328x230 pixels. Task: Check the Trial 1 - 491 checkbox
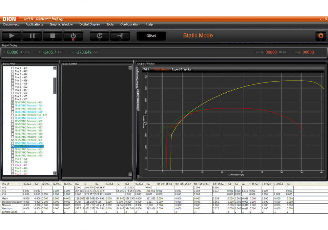[12, 68]
